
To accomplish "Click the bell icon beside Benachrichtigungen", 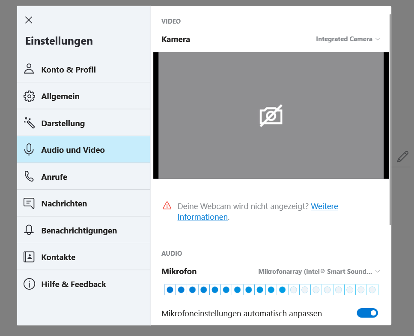I will (29, 230).
